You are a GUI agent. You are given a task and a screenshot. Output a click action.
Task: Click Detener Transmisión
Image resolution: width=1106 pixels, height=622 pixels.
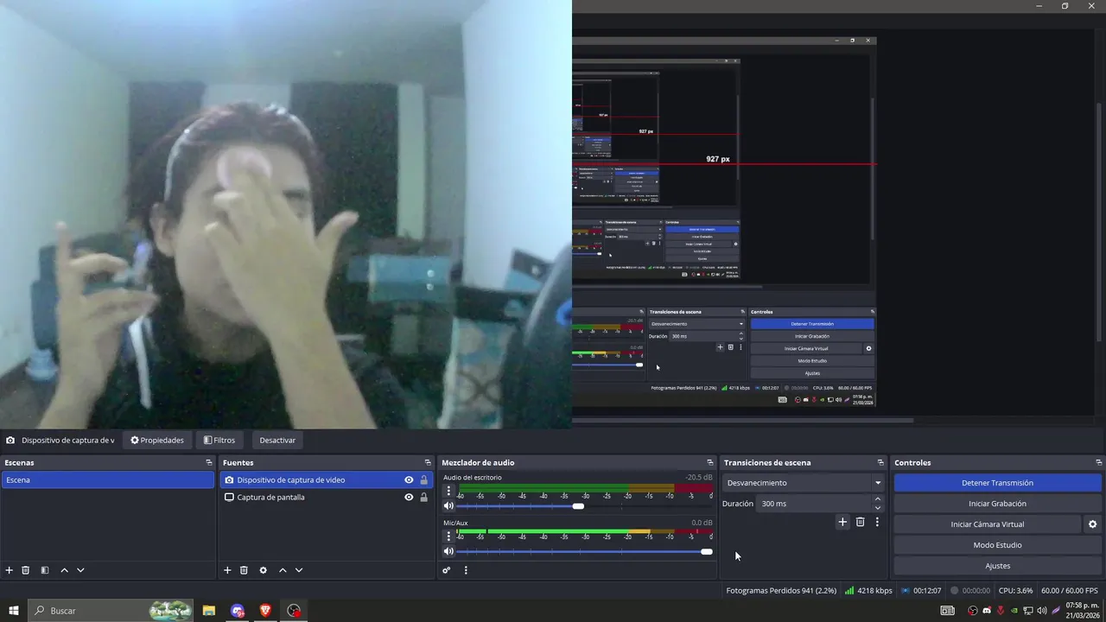tap(997, 483)
